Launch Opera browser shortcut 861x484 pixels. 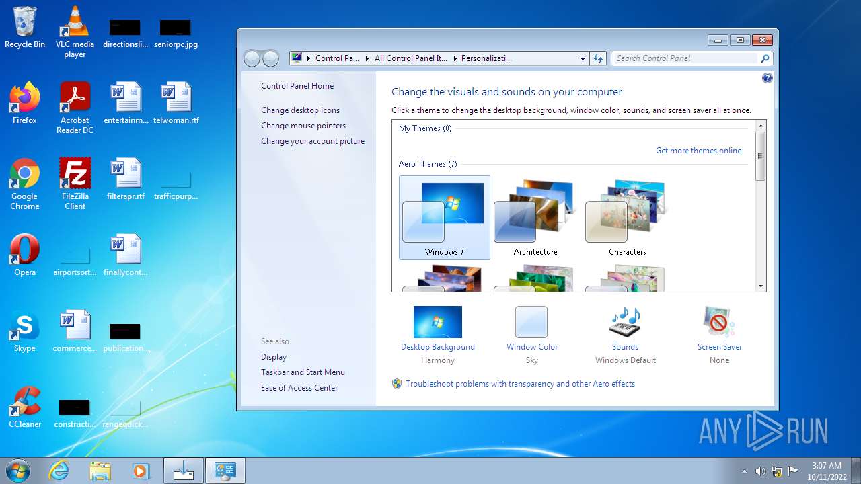pos(25,255)
